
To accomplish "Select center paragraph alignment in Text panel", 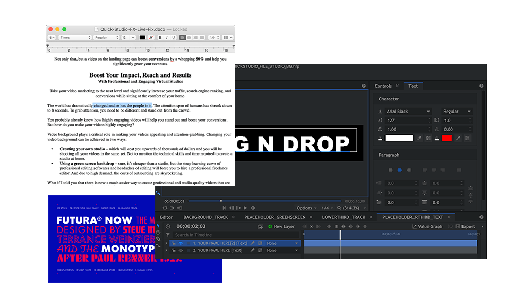I will point(400,170).
